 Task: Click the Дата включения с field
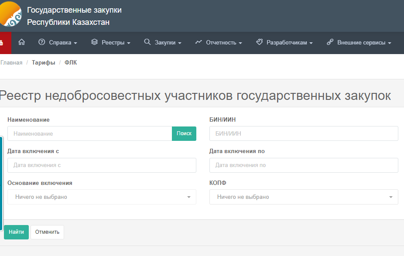pyautogui.click(x=102, y=165)
